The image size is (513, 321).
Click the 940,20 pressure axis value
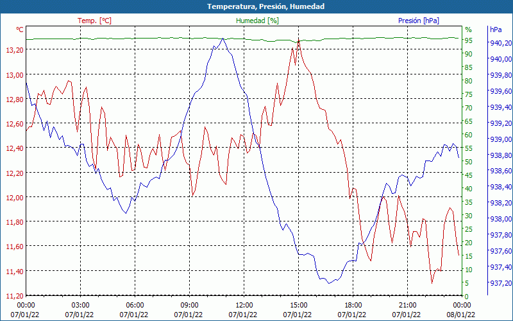click(501, 42)
